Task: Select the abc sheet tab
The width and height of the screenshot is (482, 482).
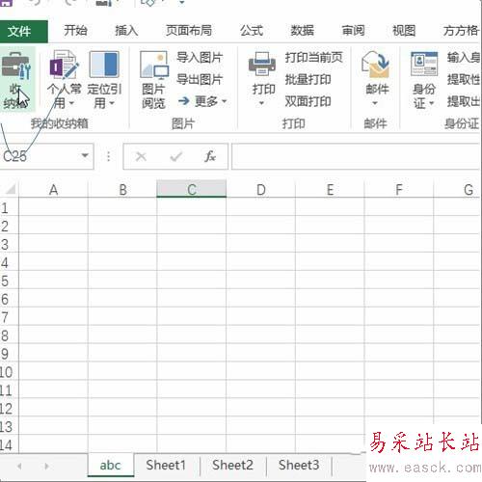Action: point(110,465)
